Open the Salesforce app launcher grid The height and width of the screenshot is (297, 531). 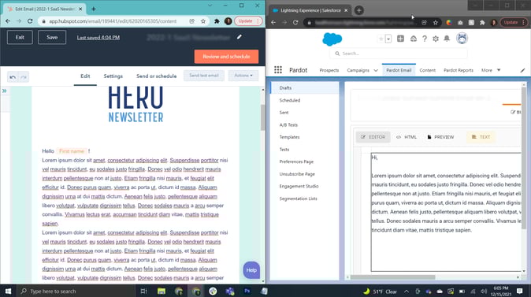(x=278, y=70)
